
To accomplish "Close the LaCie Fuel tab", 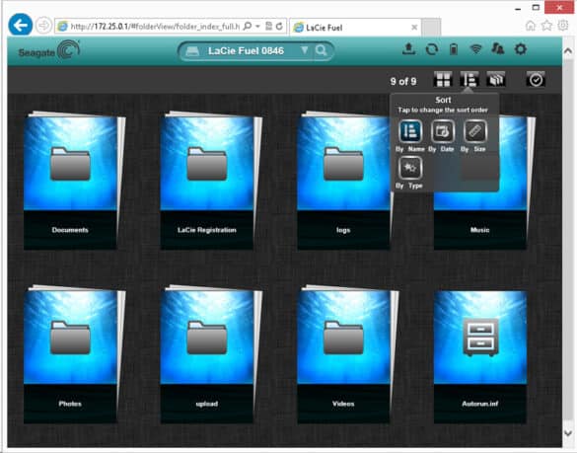I will tap(414, 28).
